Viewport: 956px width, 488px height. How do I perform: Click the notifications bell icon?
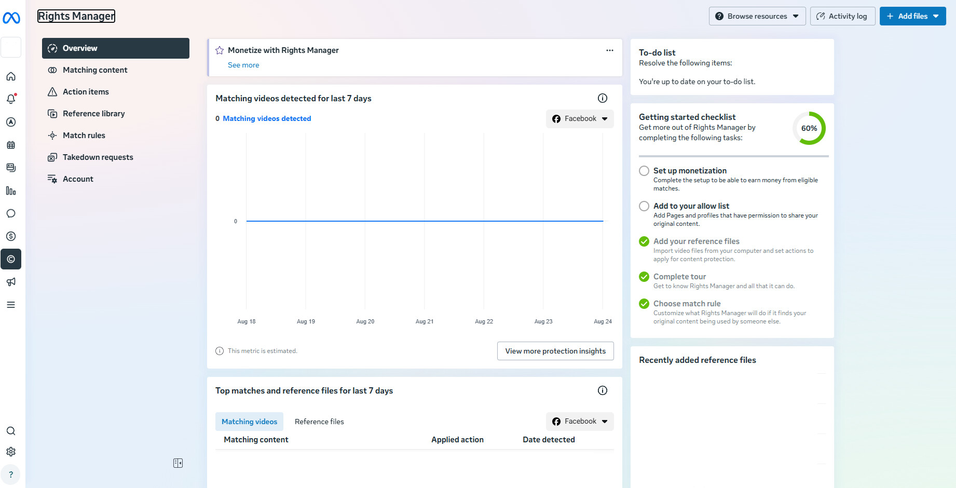coord(11,99)
